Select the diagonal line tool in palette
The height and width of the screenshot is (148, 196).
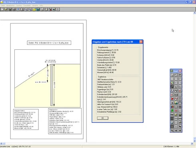coord(172,87)
